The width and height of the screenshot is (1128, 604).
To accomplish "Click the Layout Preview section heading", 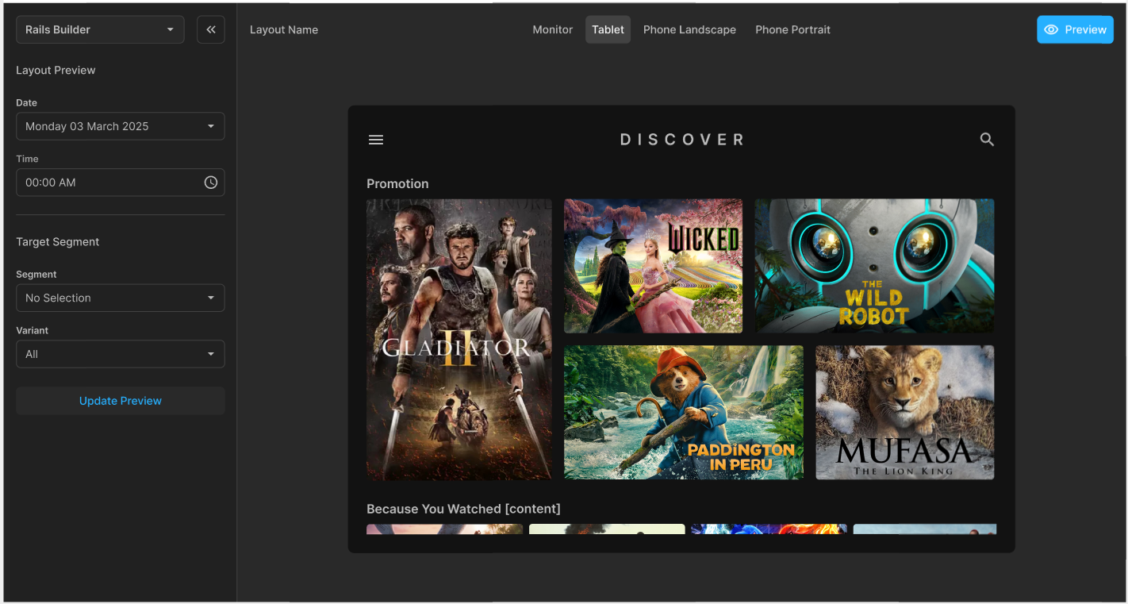I will 56,70.
